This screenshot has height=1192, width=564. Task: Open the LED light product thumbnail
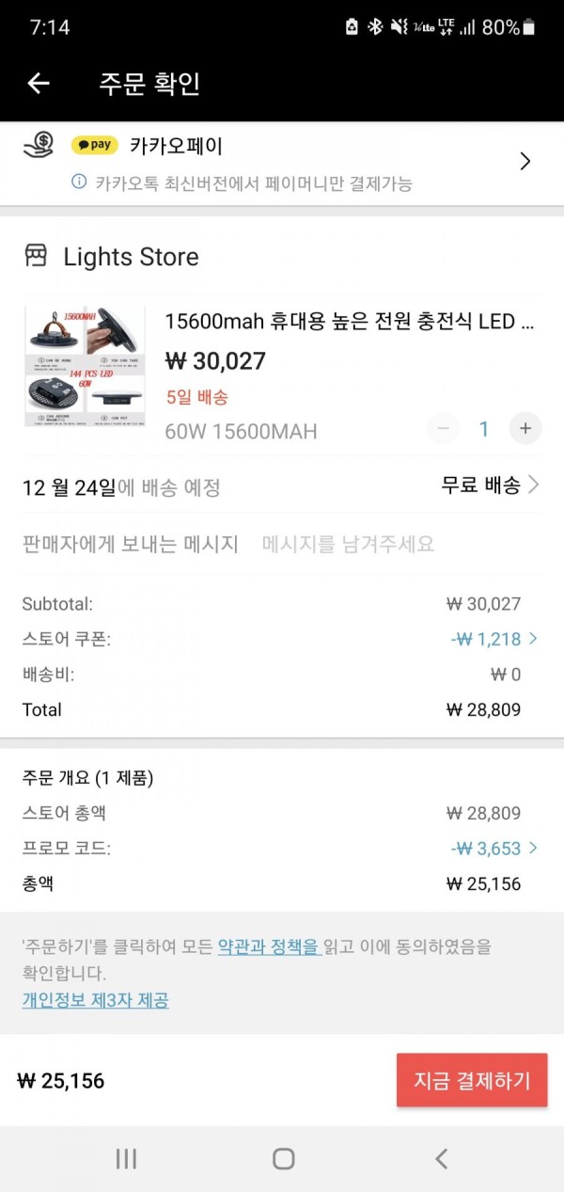tap(85, 366)
